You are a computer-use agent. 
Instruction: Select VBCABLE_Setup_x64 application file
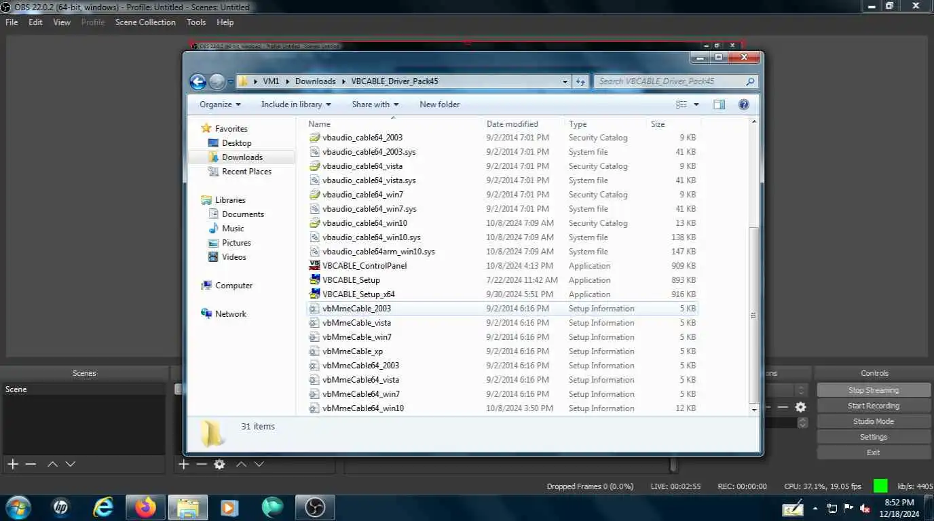pos(358,294)
